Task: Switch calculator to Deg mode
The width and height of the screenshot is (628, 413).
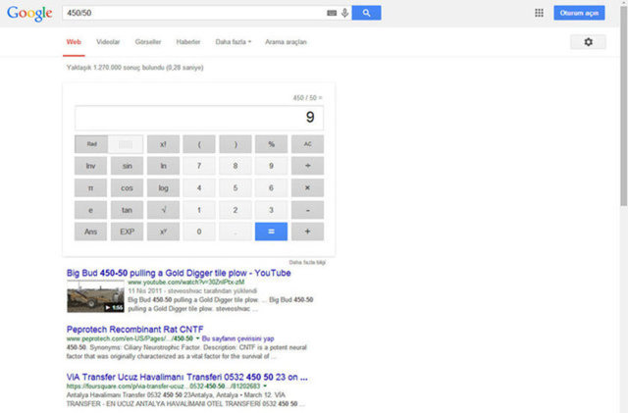Action: pyautogui.click(x=125, y=143)
